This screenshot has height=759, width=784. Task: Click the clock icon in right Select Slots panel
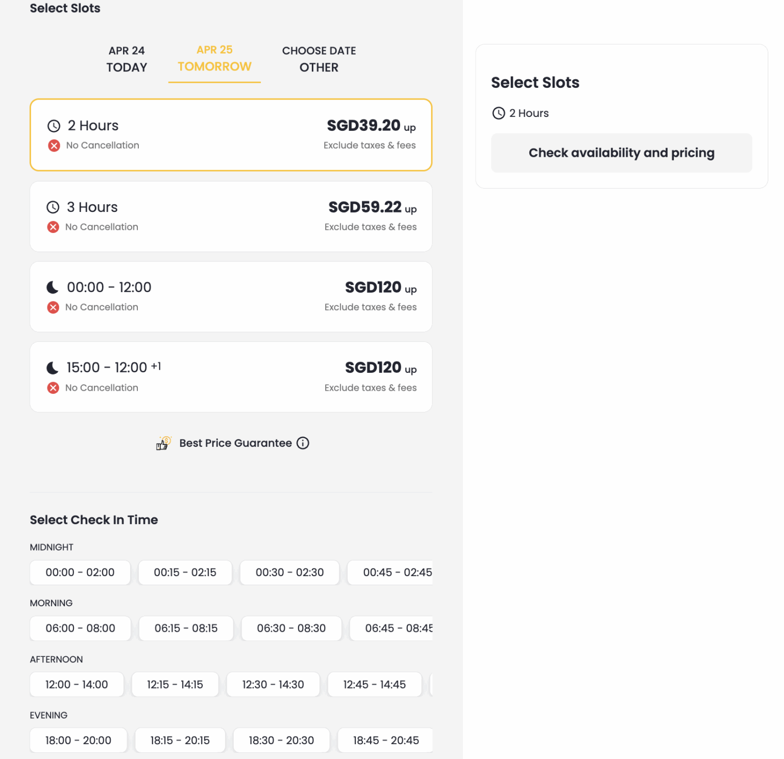pos(499,113)
